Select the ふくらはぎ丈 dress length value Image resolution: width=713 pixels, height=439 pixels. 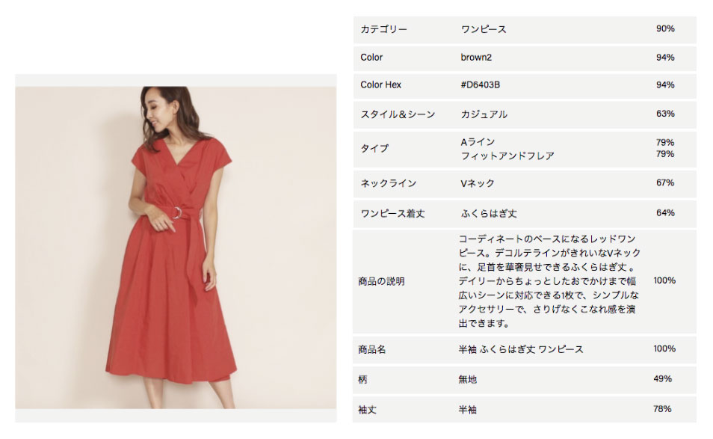click(489, 213)
